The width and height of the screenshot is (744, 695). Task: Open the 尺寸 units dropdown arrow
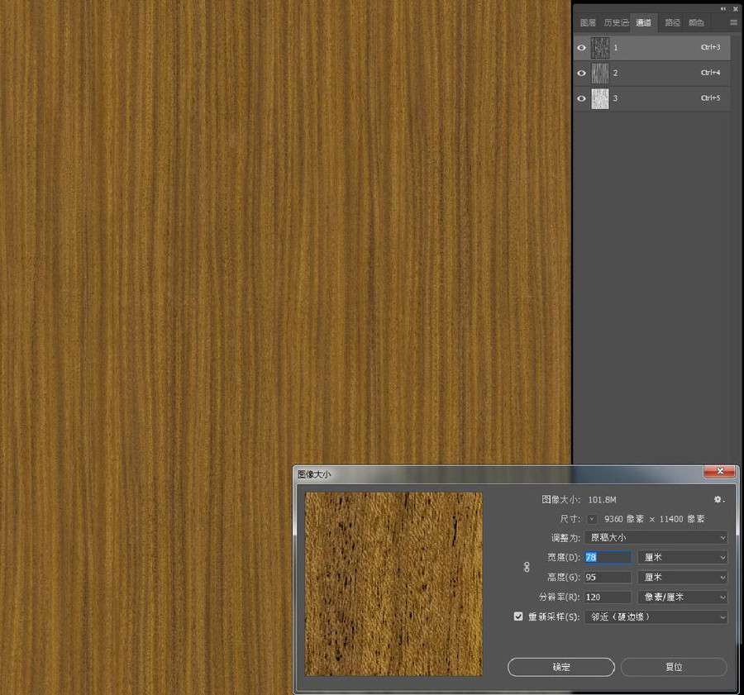[x=592, y=519]
